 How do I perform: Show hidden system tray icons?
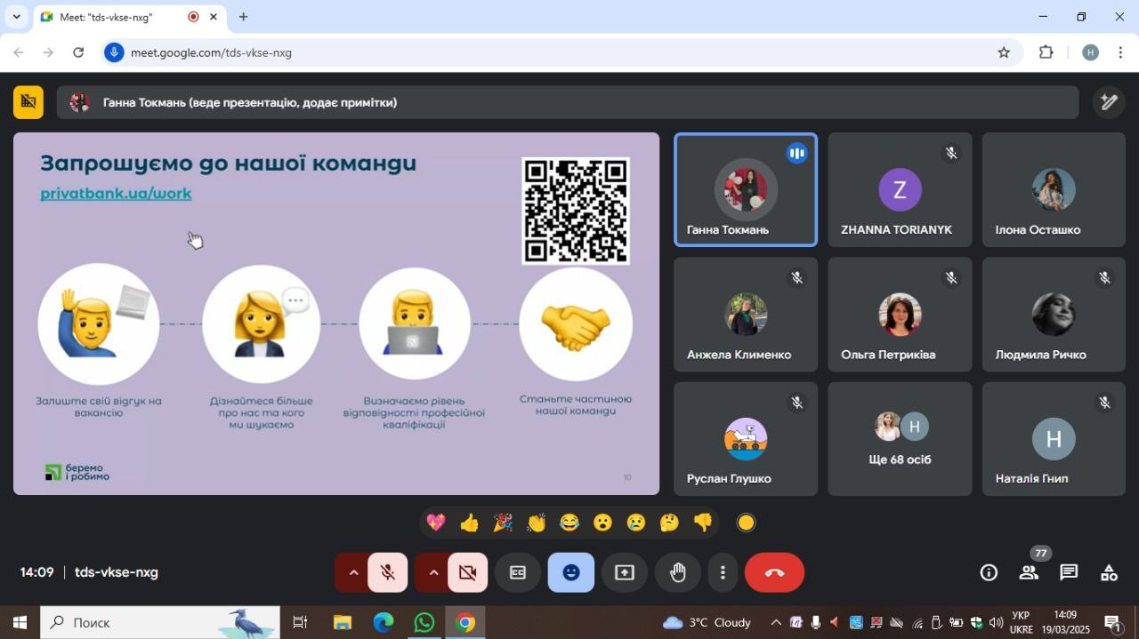(776, 622)
